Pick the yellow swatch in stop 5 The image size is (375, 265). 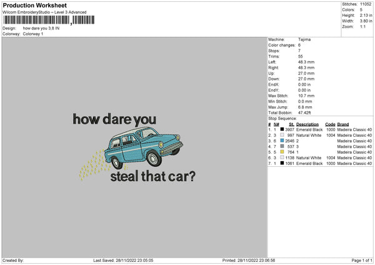click(282, 152)
